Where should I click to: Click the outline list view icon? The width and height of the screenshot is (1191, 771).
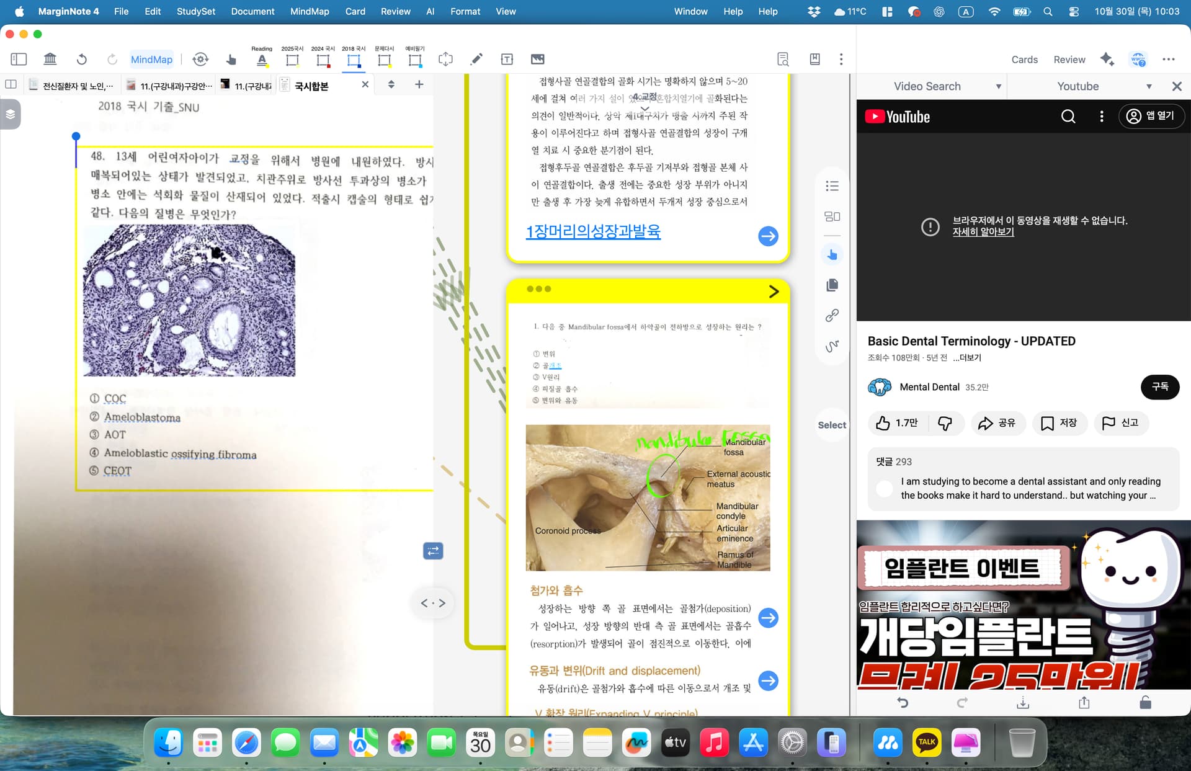[832, 186]
